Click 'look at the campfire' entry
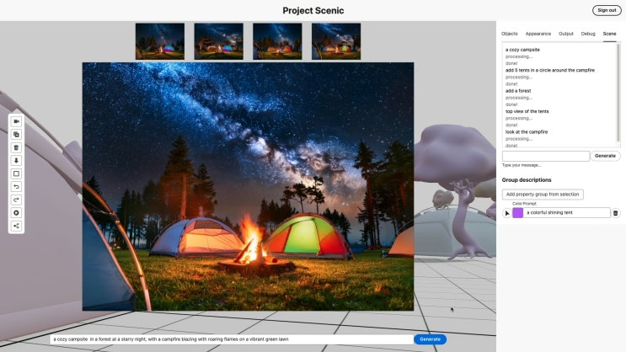The height and width of the screenshot is (352, 626). [527, 132]
